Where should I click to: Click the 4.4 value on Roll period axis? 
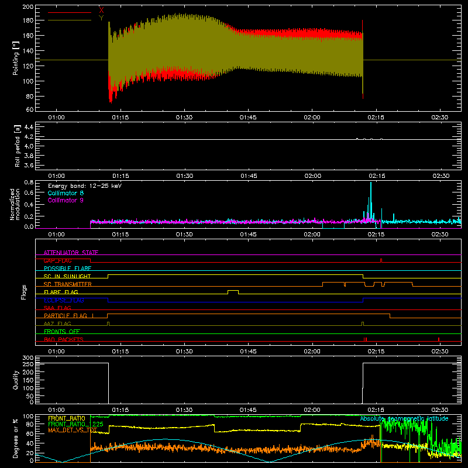click(x=29, y=128)
